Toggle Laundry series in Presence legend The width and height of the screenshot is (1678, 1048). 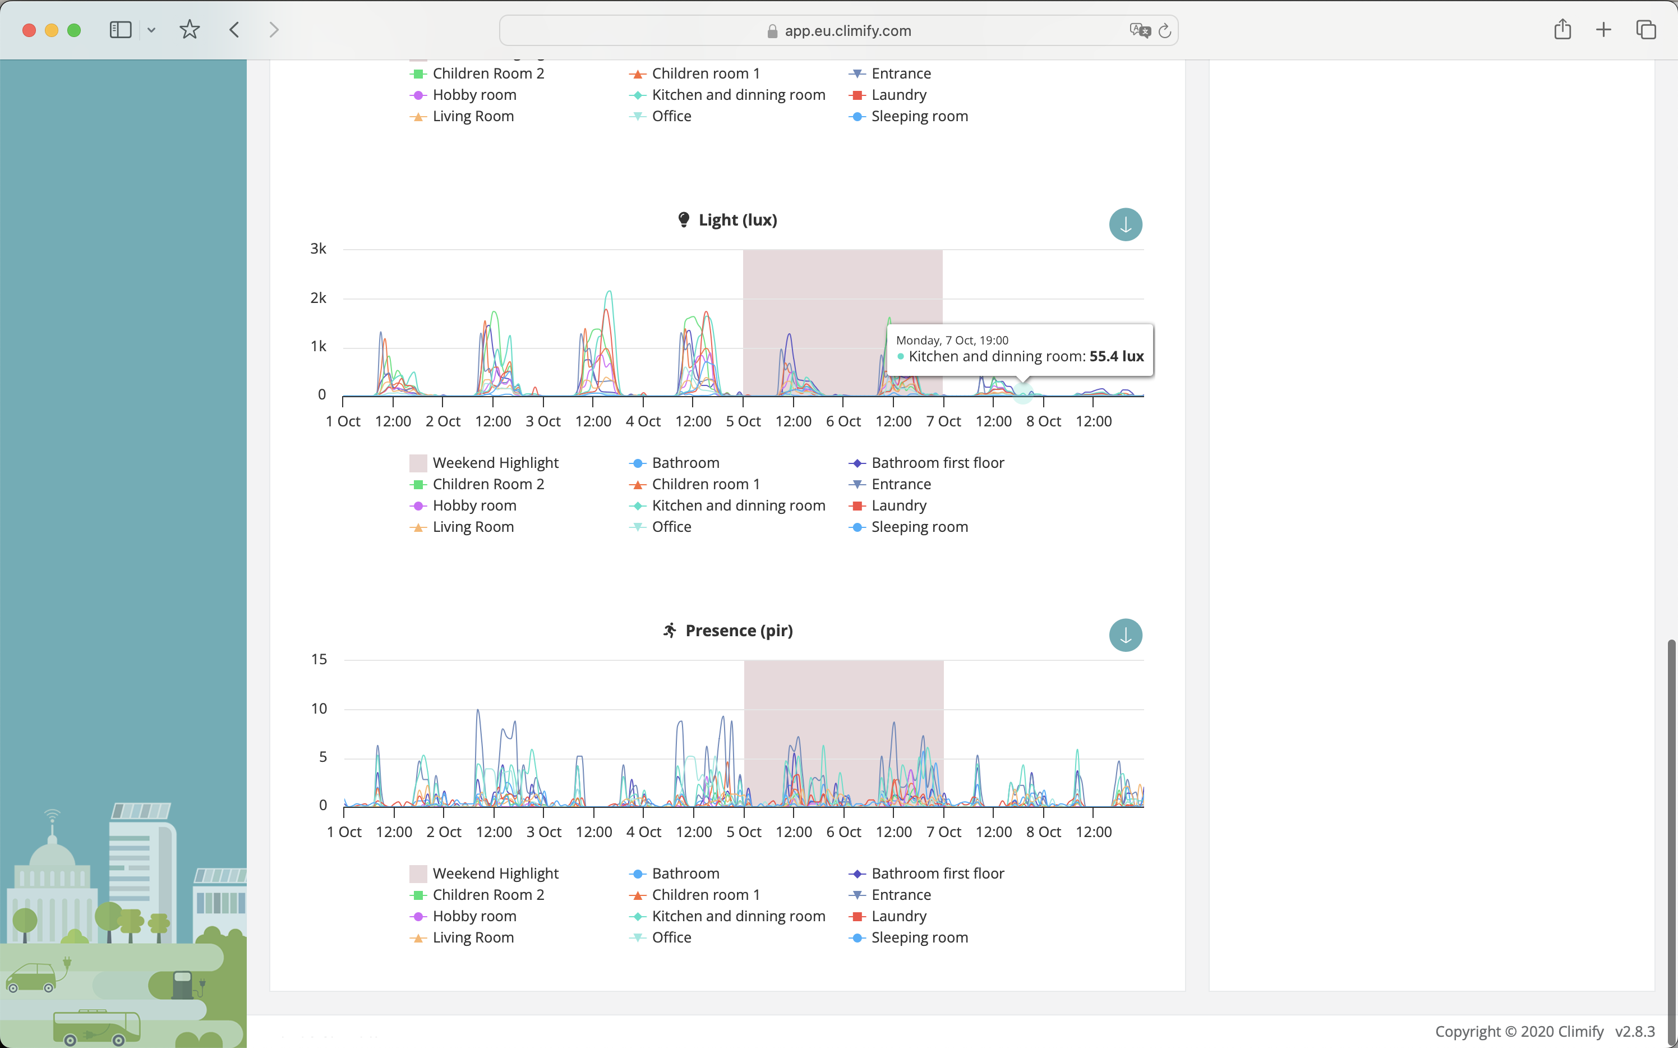coord(887,917)
